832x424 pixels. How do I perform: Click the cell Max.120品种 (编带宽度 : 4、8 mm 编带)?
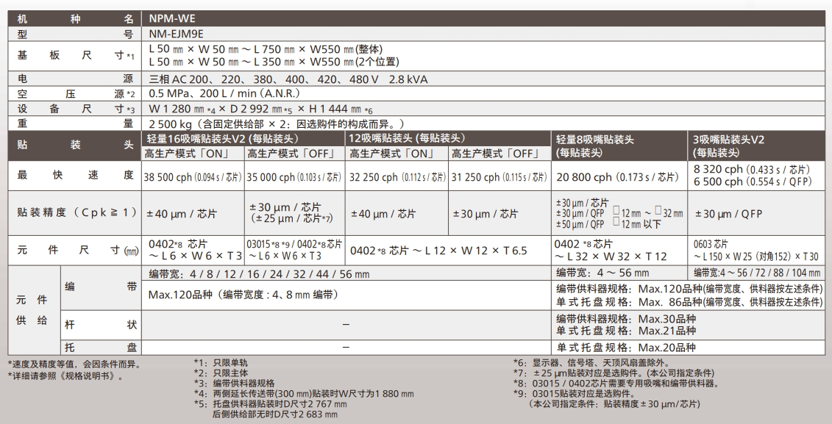(243, 295)
